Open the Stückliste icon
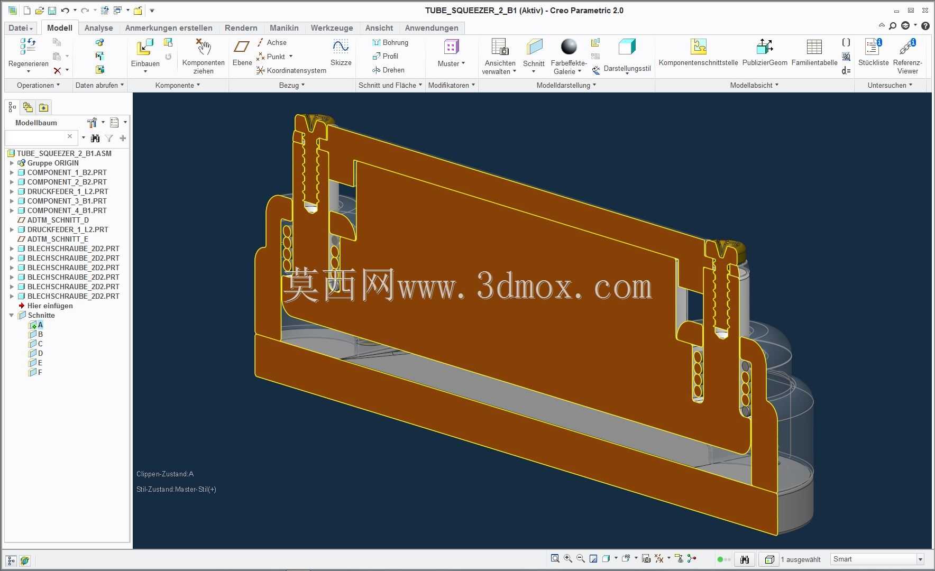This screenshot has height=571, width=935. [873, 47]
